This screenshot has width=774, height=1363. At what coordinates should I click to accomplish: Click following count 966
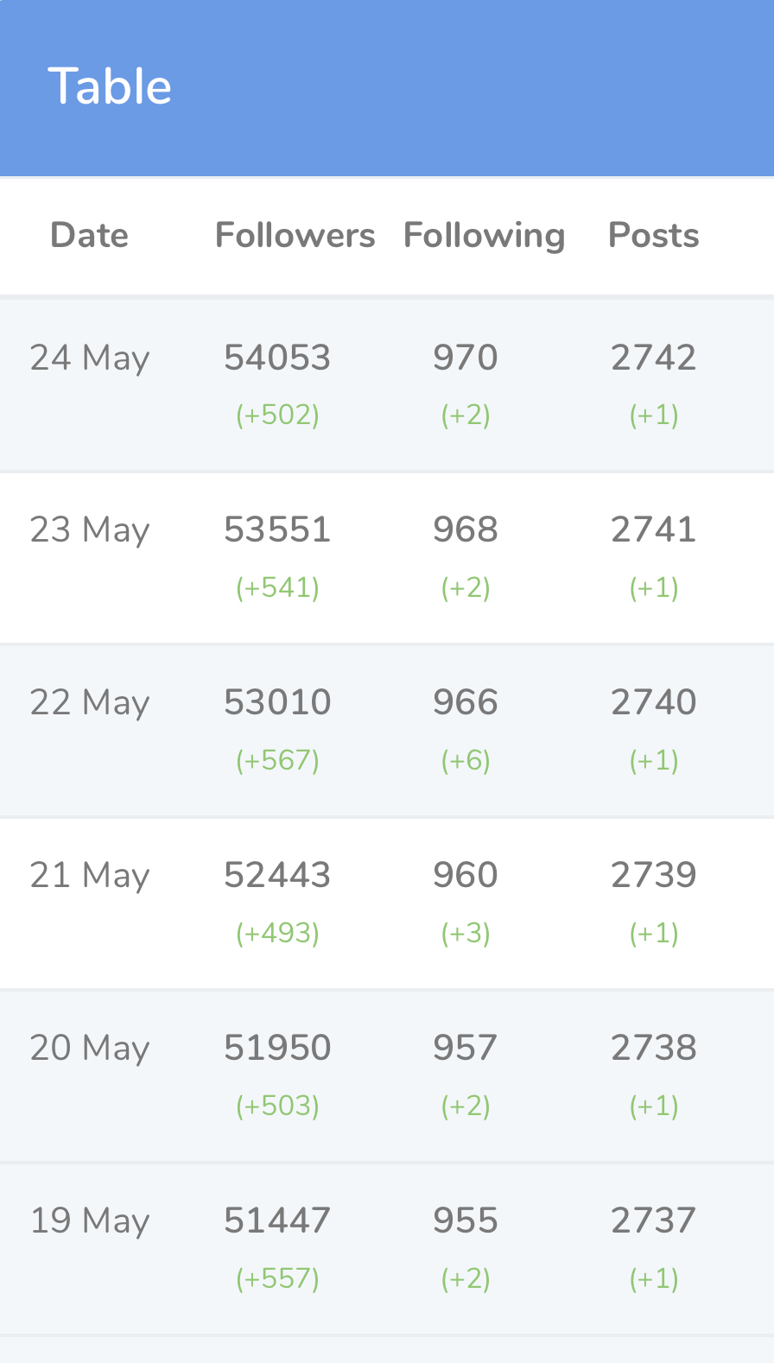point(466,703)
